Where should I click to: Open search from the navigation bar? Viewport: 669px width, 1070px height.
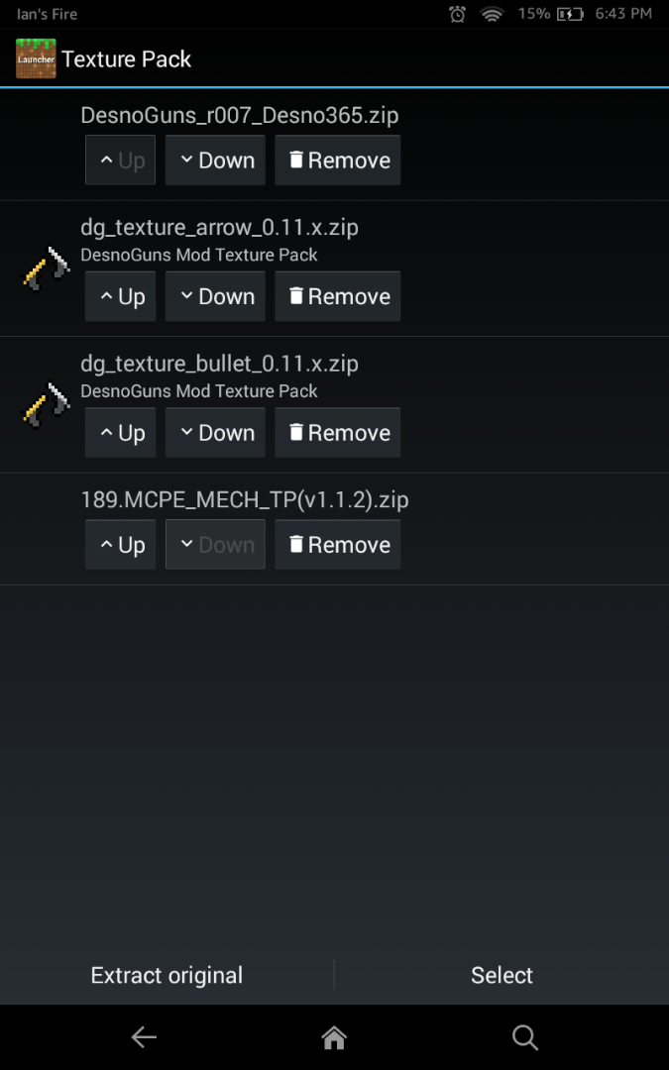click(524, 1037)
